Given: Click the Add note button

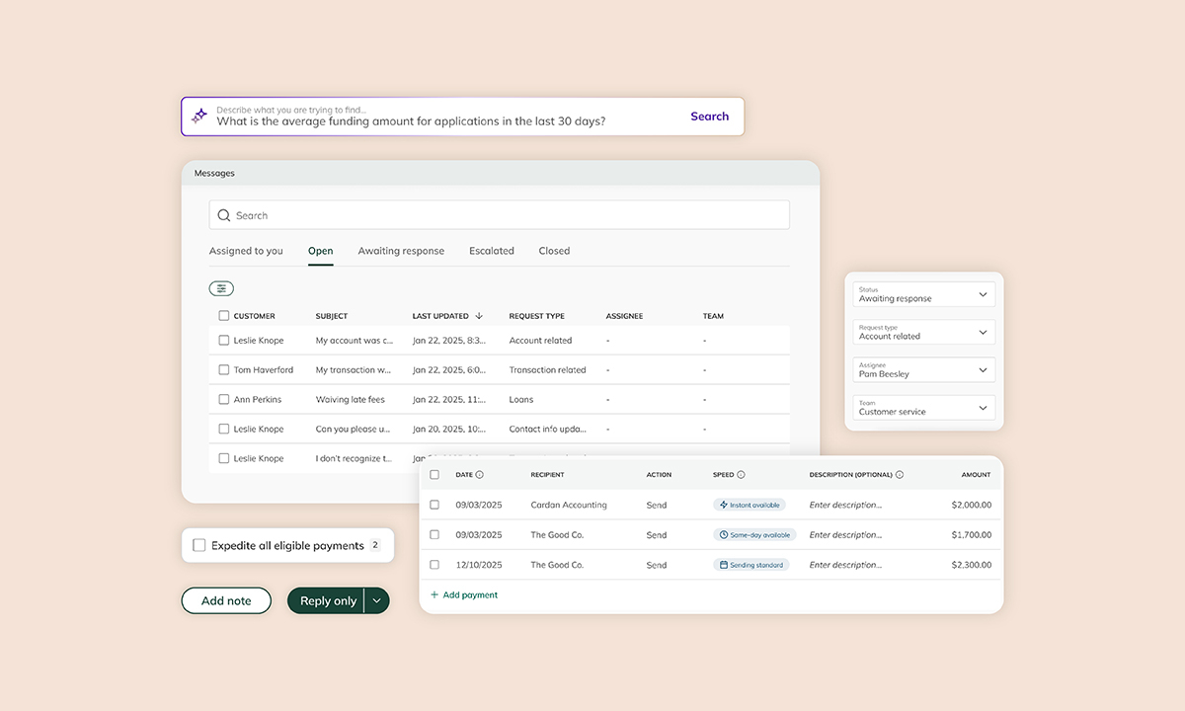Looking at the screenshot, I should coord(226,600).
